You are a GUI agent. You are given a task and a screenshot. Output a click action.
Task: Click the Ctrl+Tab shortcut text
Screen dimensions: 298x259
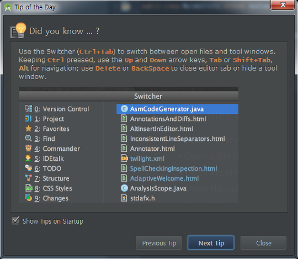point(97,51)
